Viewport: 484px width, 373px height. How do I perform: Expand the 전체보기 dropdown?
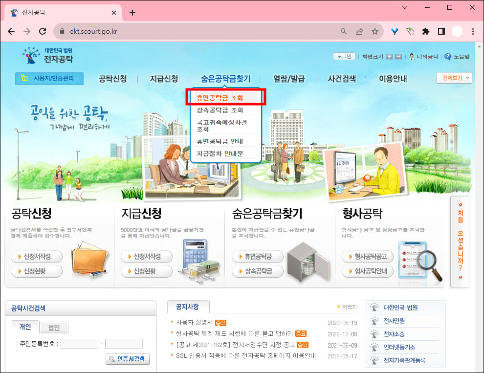[454, 78]
